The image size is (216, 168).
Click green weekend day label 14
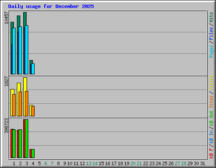tap(95, 163)
